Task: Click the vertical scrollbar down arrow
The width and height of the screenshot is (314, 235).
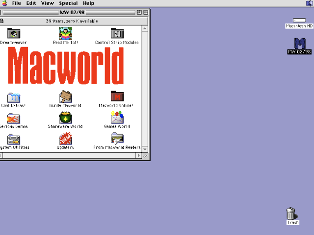Action: pyautogui.click(x=145, y=149)
